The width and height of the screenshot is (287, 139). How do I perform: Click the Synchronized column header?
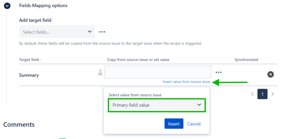tap(246, 60)
